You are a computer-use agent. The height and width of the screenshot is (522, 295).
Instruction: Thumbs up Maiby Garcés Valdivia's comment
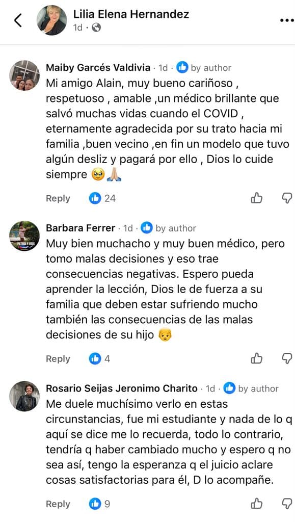[x=256, y=198]
